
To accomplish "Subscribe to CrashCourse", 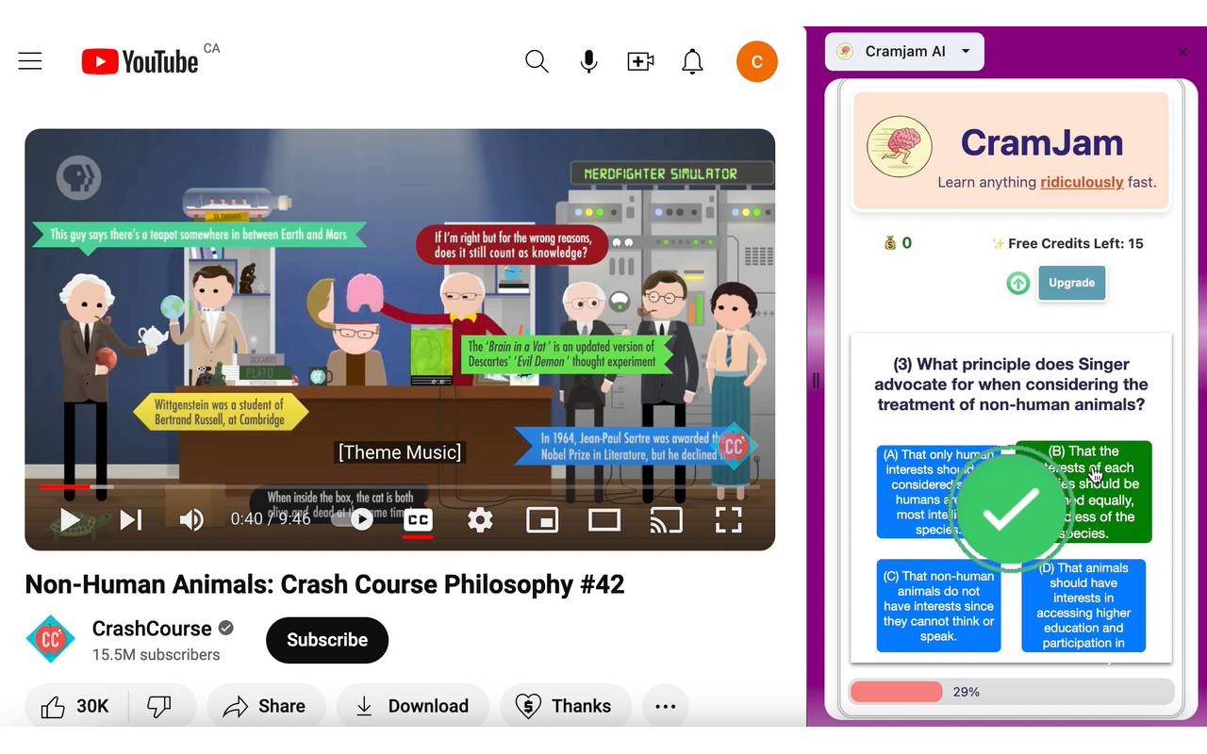I will click(327, 640).
